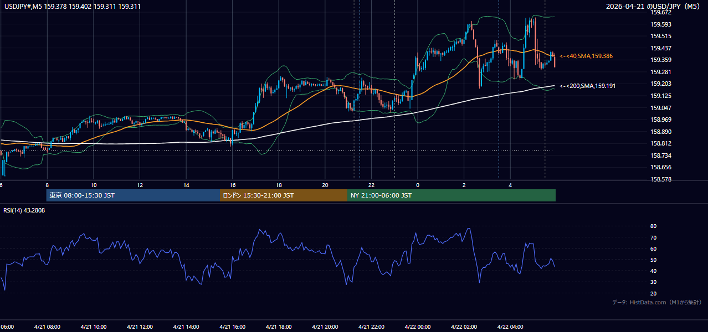Click price level 158.656 on the axis

coord(661,167)
